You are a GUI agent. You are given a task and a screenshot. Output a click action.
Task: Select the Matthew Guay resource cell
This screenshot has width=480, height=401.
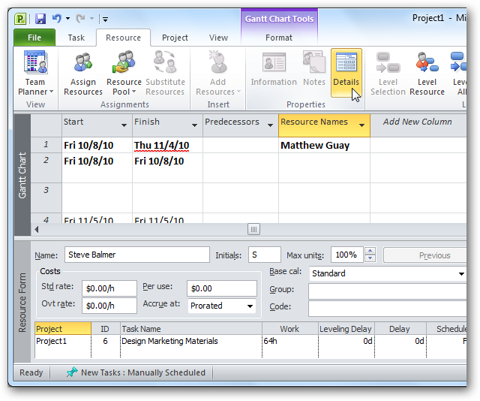pyautogui.click(x=324, y=145)
